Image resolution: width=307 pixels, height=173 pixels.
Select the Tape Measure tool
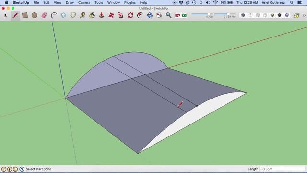[x=83, y=15]
